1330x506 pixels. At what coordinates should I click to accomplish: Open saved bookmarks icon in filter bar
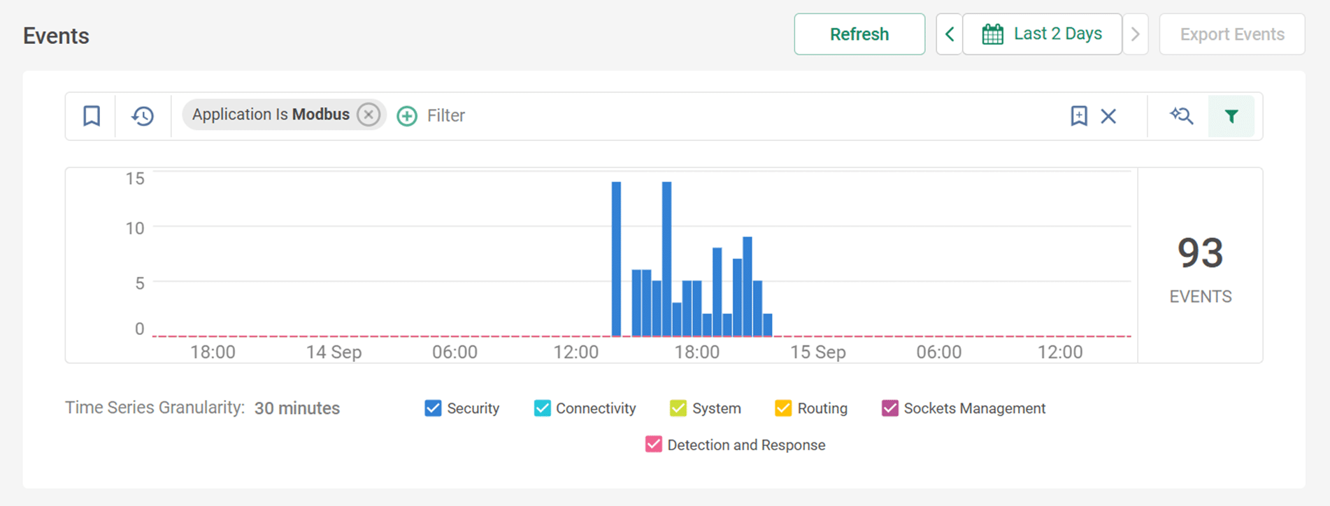click(92, 116)
